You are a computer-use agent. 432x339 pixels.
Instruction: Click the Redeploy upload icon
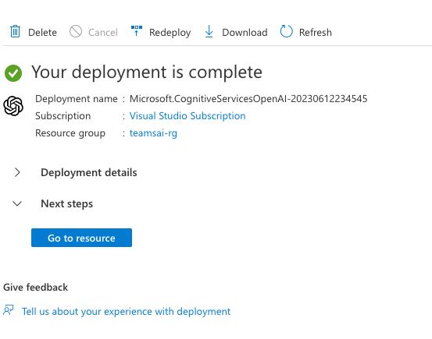pyautogui.click(x=137, y=31)
